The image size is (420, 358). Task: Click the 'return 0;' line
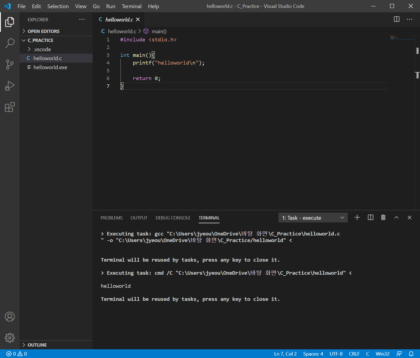coord(147,78)
